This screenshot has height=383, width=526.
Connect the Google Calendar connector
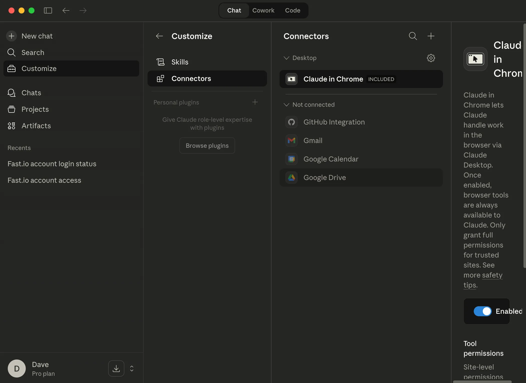[330, 159]
